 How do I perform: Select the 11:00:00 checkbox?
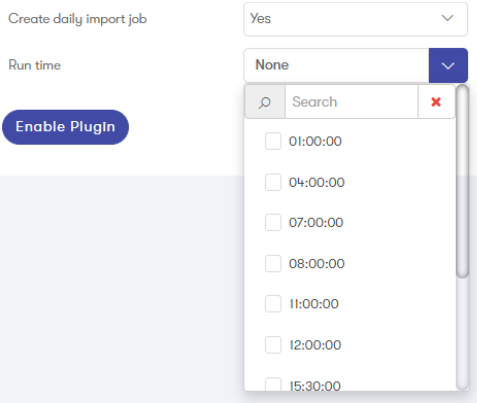(273, 304)
